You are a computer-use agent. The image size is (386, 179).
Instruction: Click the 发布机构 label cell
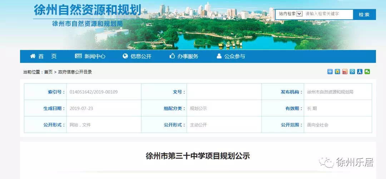click(283, 92)
